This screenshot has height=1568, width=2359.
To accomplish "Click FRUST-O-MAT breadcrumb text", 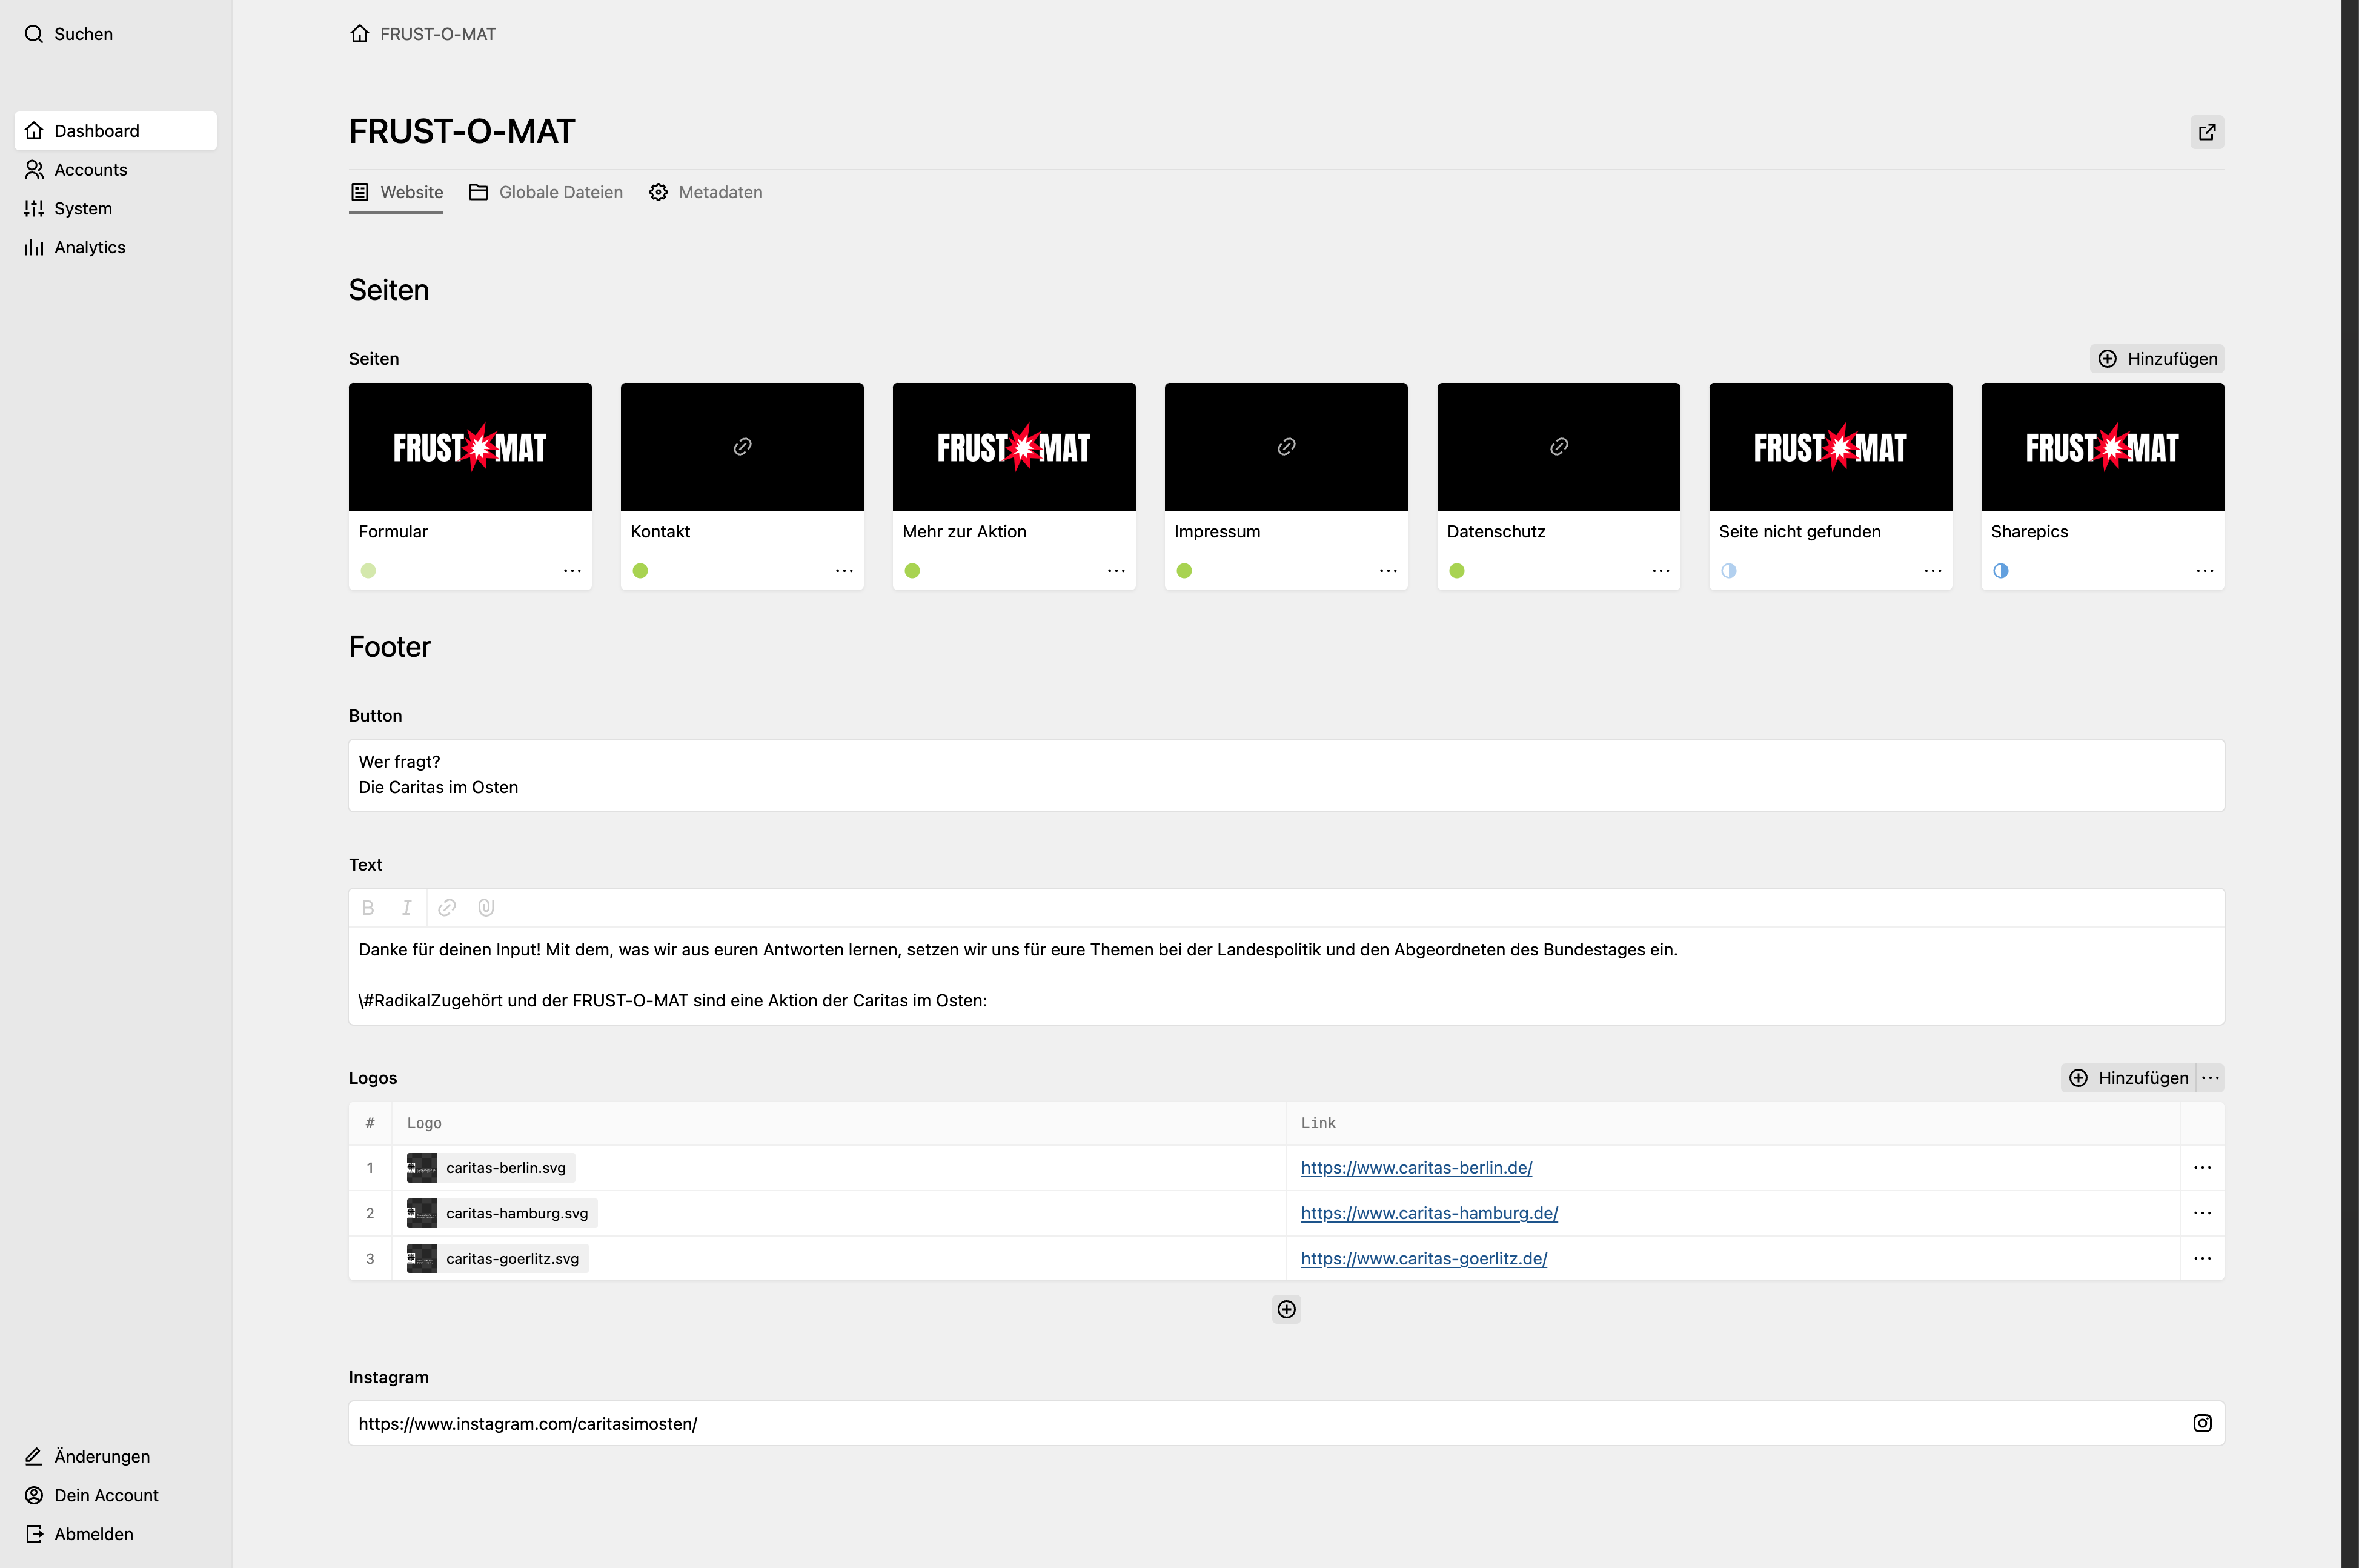I will pos(438,34).
